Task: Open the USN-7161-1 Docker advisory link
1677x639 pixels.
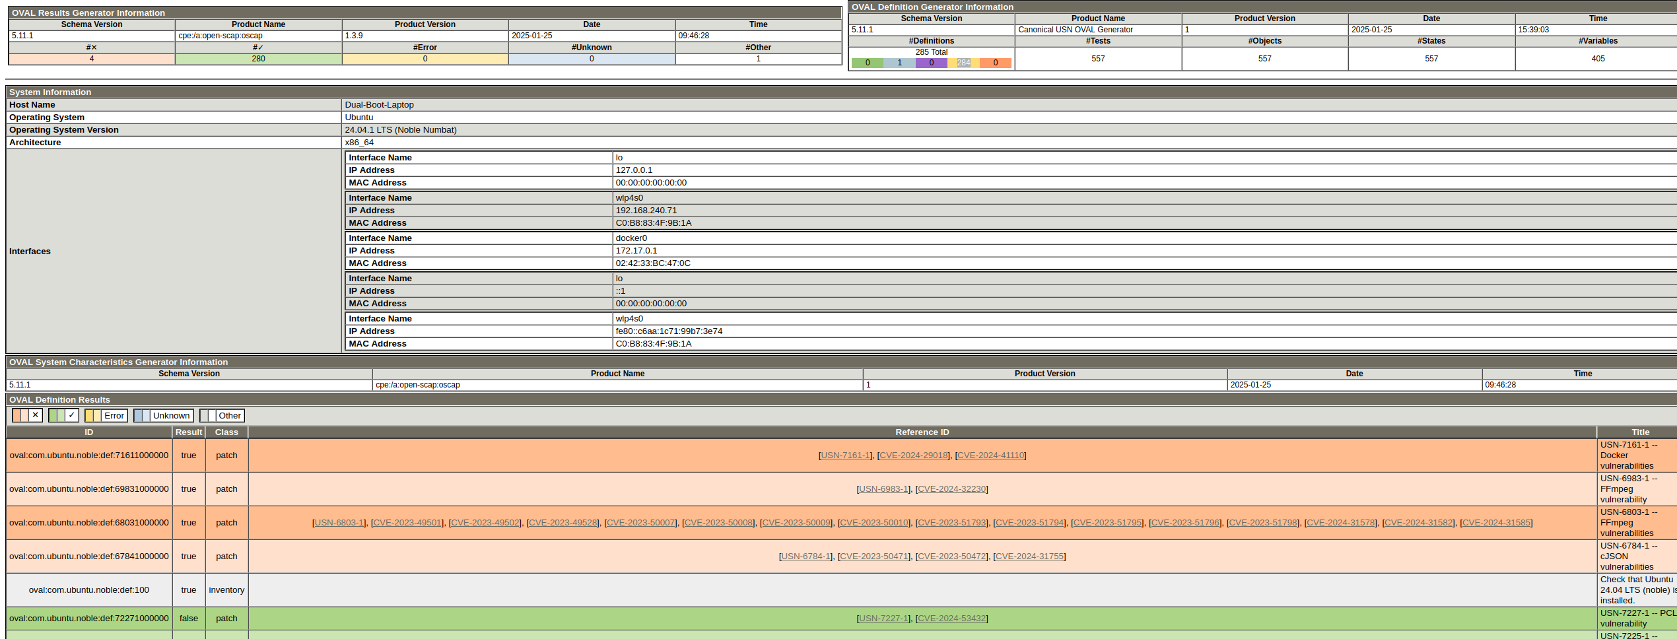Action: [845, 455]
